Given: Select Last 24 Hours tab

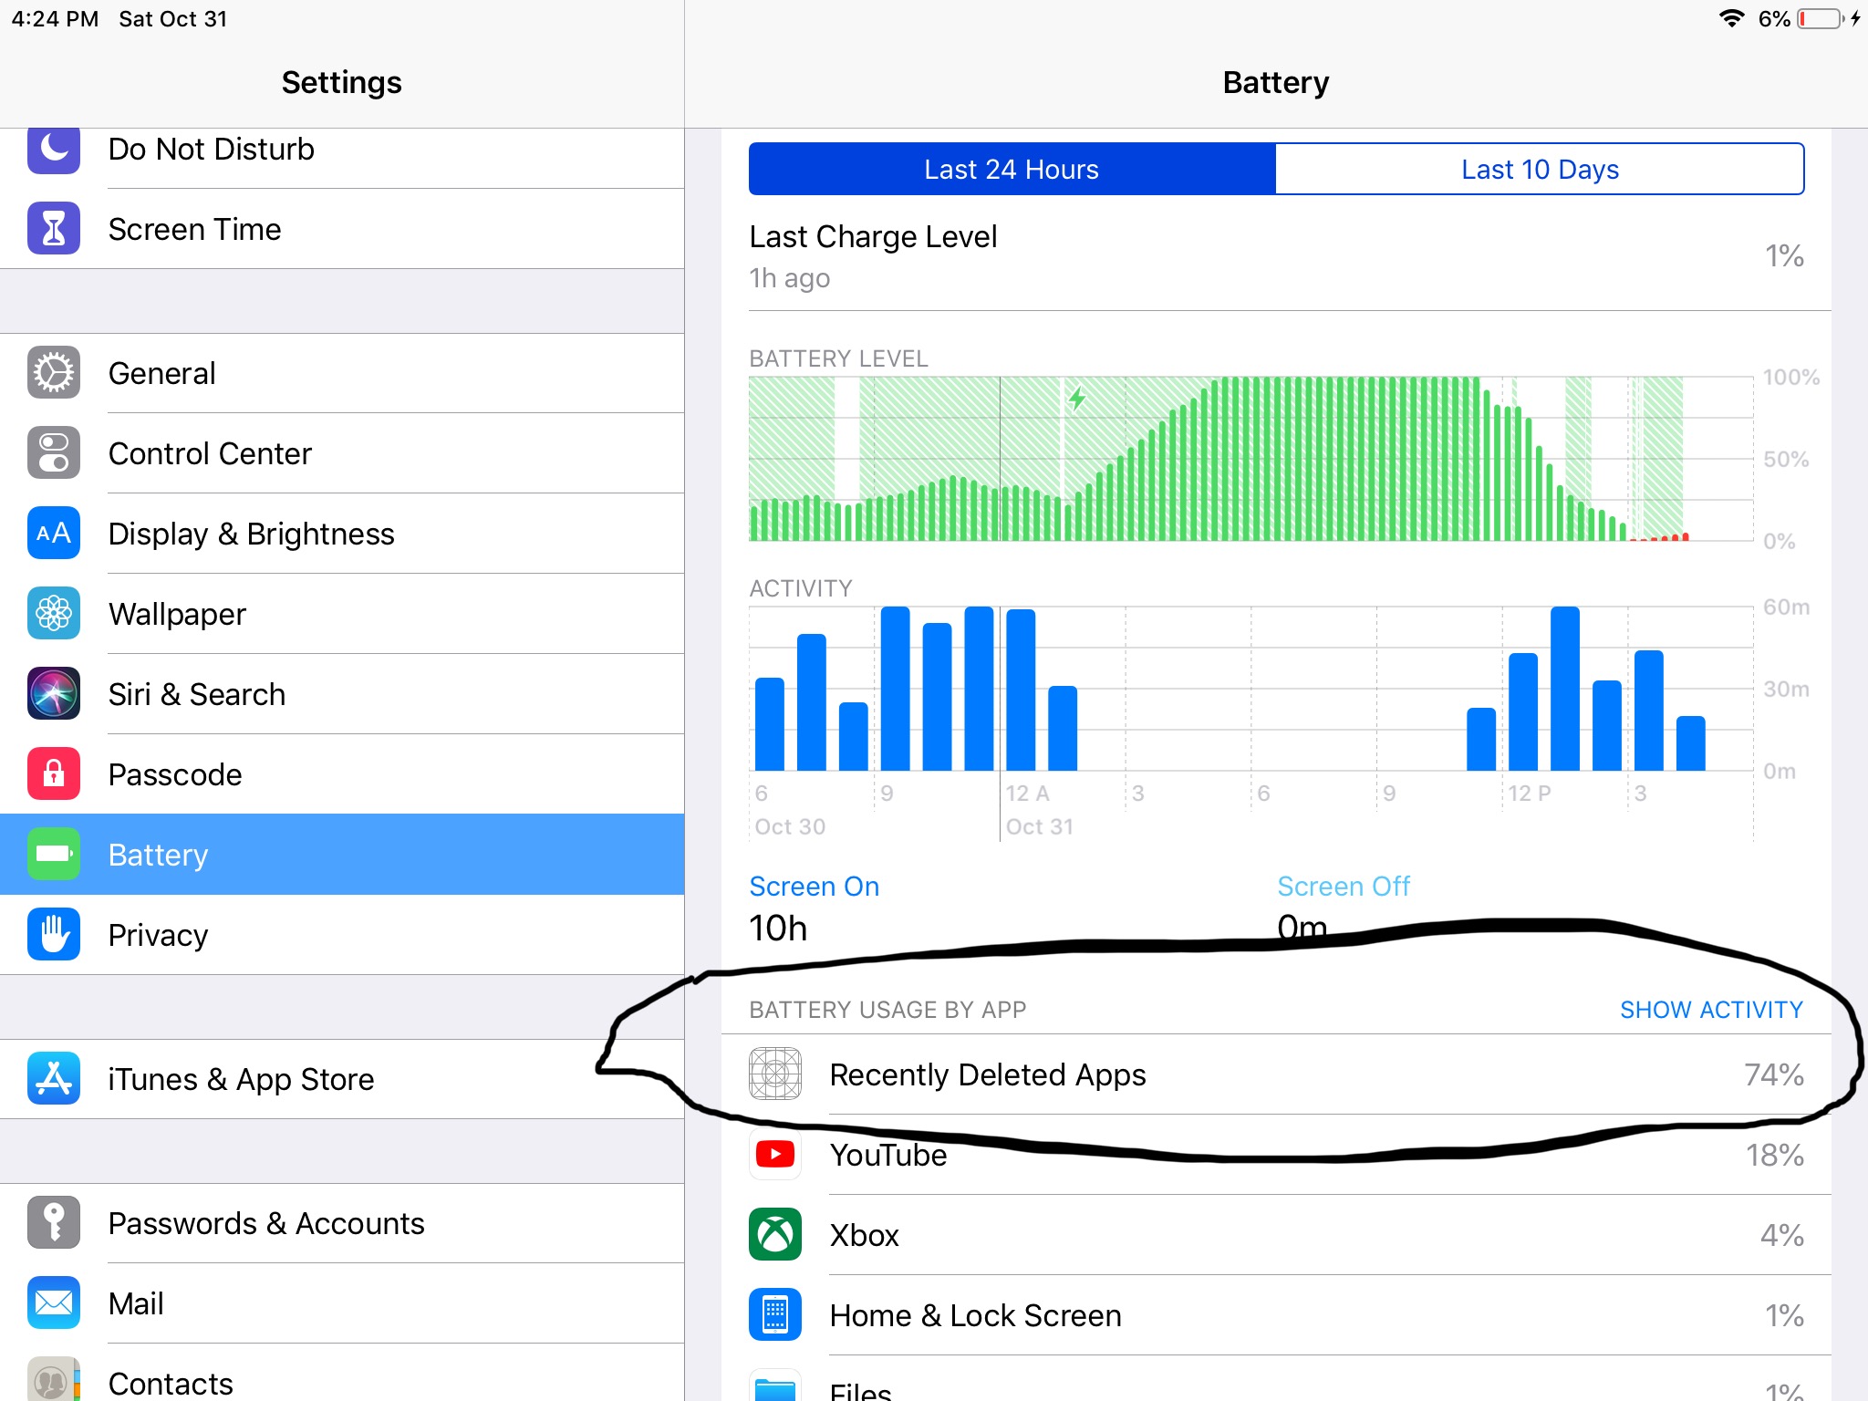Looking at the screenshot, I should click(1012, 169).
